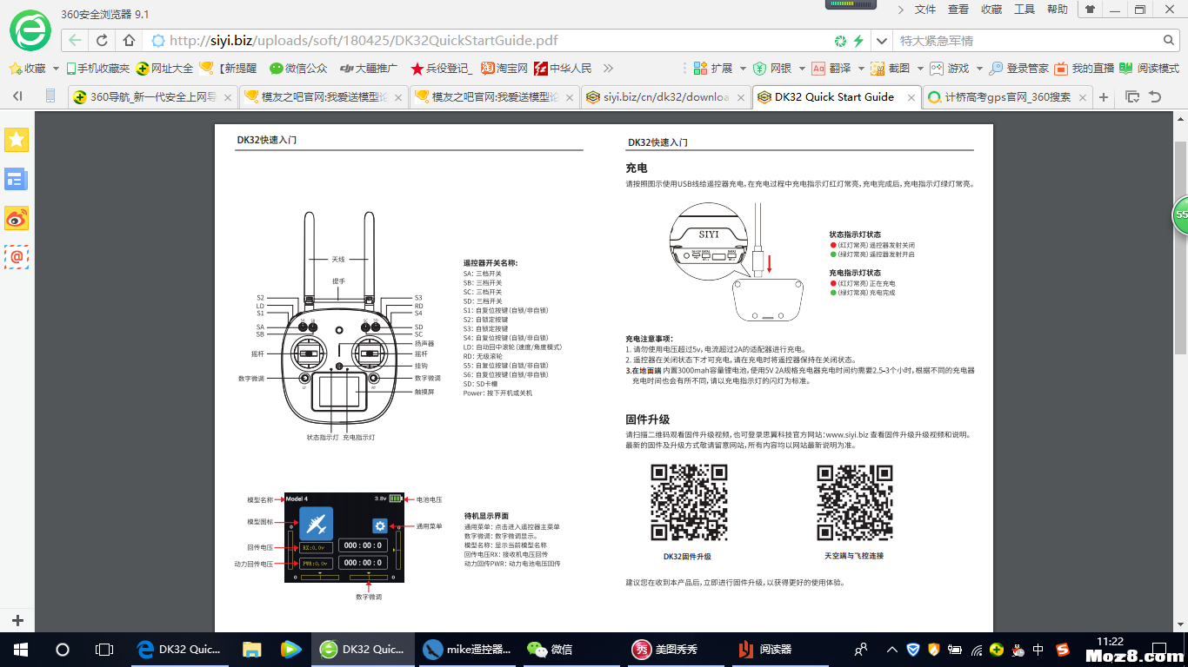
Task: Expand the 网银 dropdown arrow
Action: [801, 68]
